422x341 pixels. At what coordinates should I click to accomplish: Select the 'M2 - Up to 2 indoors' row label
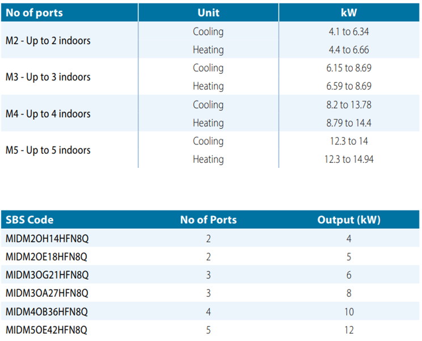tap(48, 41)
